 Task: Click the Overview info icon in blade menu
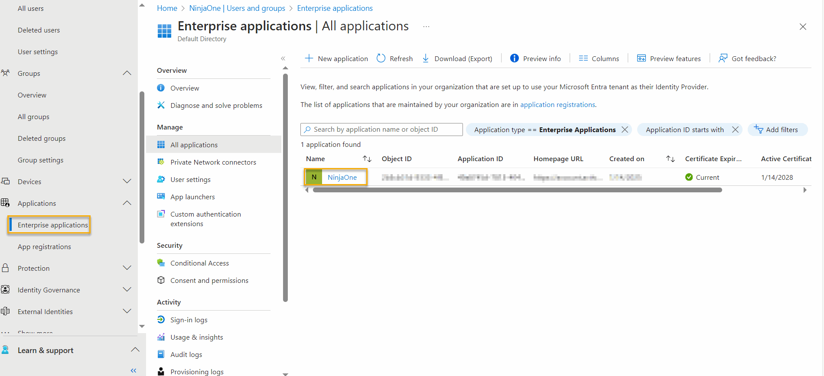point(161,88)
